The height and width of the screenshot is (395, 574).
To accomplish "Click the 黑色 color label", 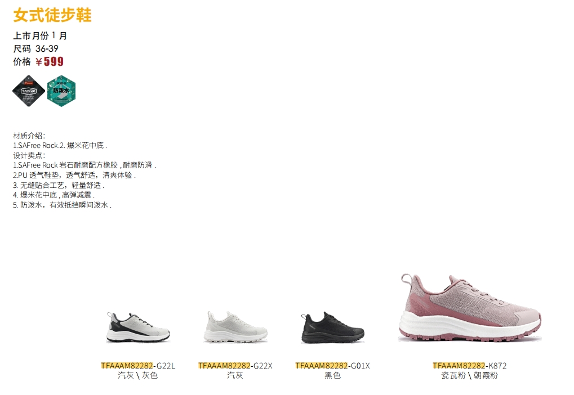I will pyautogui.click(x=332, y=375).
